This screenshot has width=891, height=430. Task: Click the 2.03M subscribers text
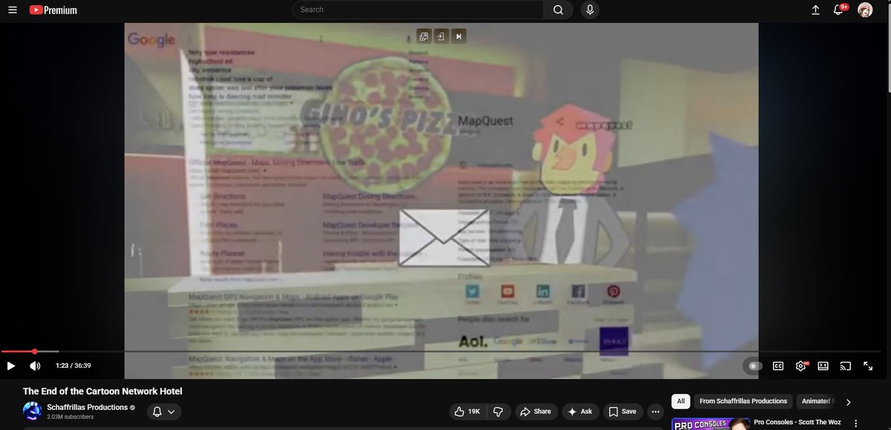pos(71,417)
